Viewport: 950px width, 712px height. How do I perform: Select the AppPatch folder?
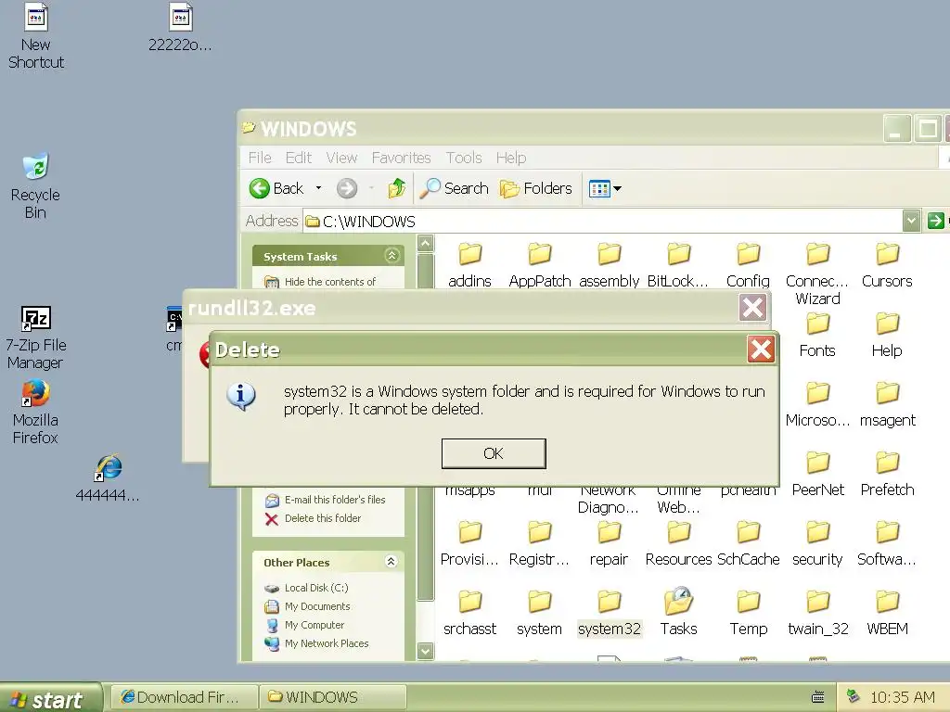click(x=540, y=266)
